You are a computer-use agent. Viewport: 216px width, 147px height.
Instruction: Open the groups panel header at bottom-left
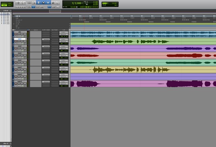(5, 143)
